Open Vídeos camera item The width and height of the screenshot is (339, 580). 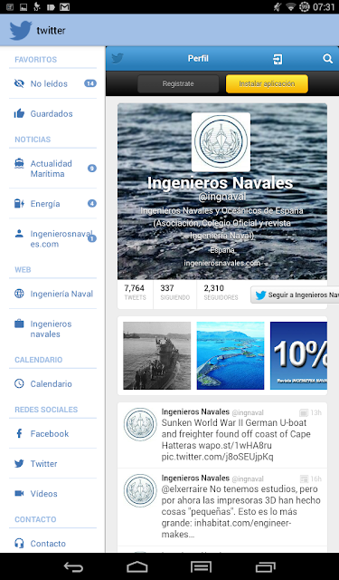52,493
